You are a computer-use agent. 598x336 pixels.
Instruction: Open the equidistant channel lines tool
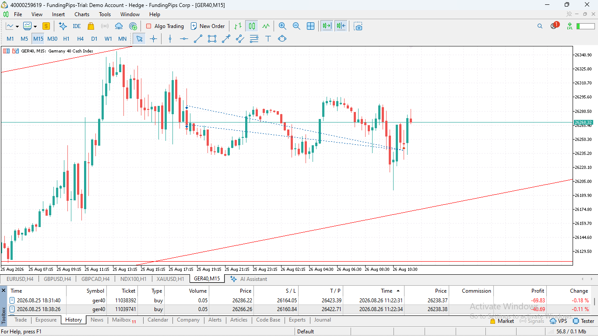click(x=240, y=38)
